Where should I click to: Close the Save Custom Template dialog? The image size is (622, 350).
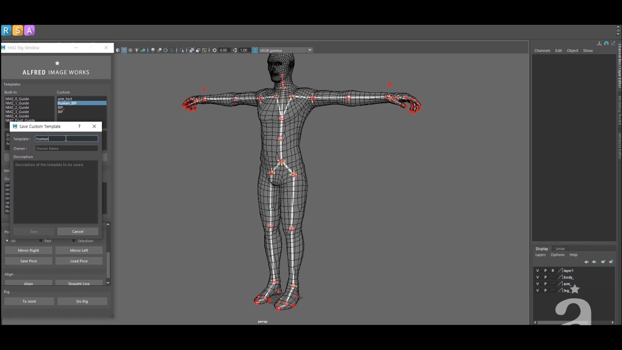(x=94, y=126)
